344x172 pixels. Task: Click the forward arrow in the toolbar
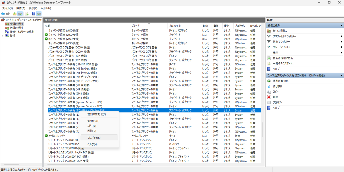pos(7,14)
